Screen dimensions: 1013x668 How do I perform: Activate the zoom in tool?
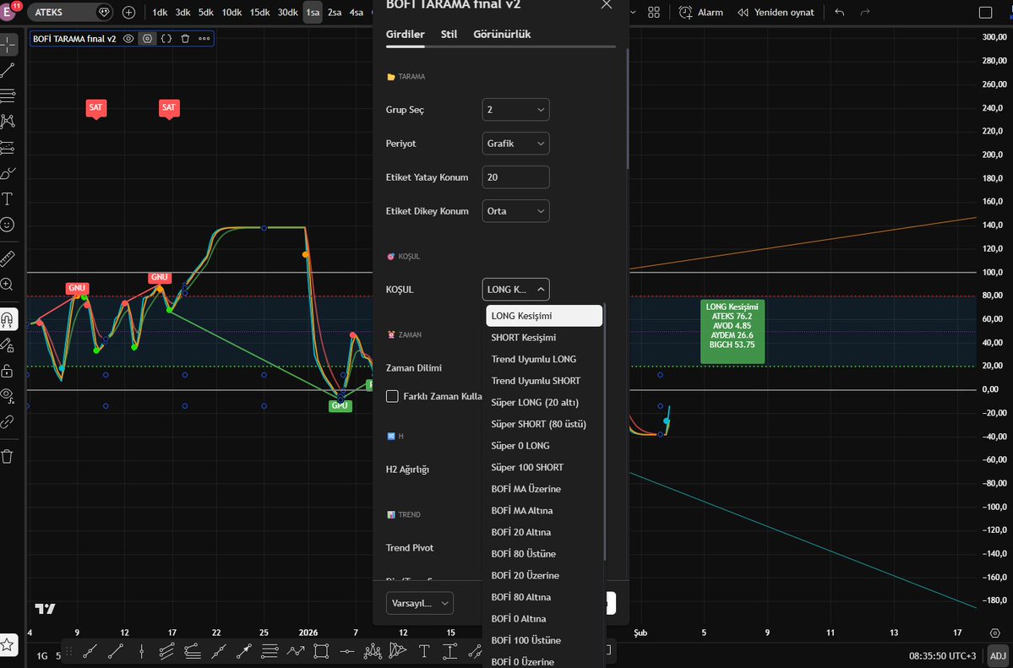[x=8, y=285]
